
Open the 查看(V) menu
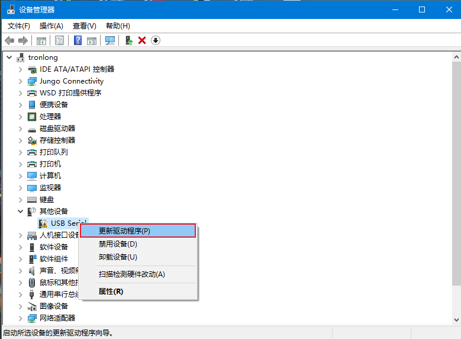pyautogui.click(x=85, y=26)
